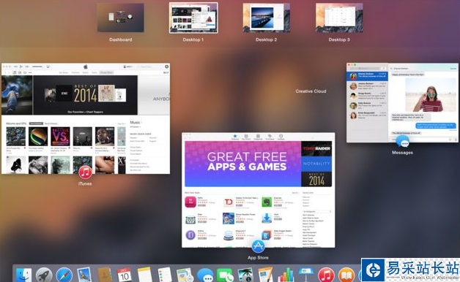Open Keynote podium icon in Dock

click(x=306, y=275)
